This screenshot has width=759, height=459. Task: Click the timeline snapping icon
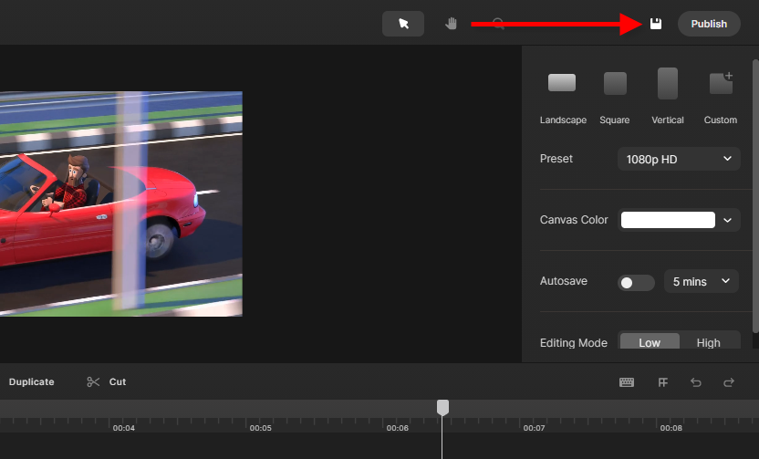coord(663,382)
